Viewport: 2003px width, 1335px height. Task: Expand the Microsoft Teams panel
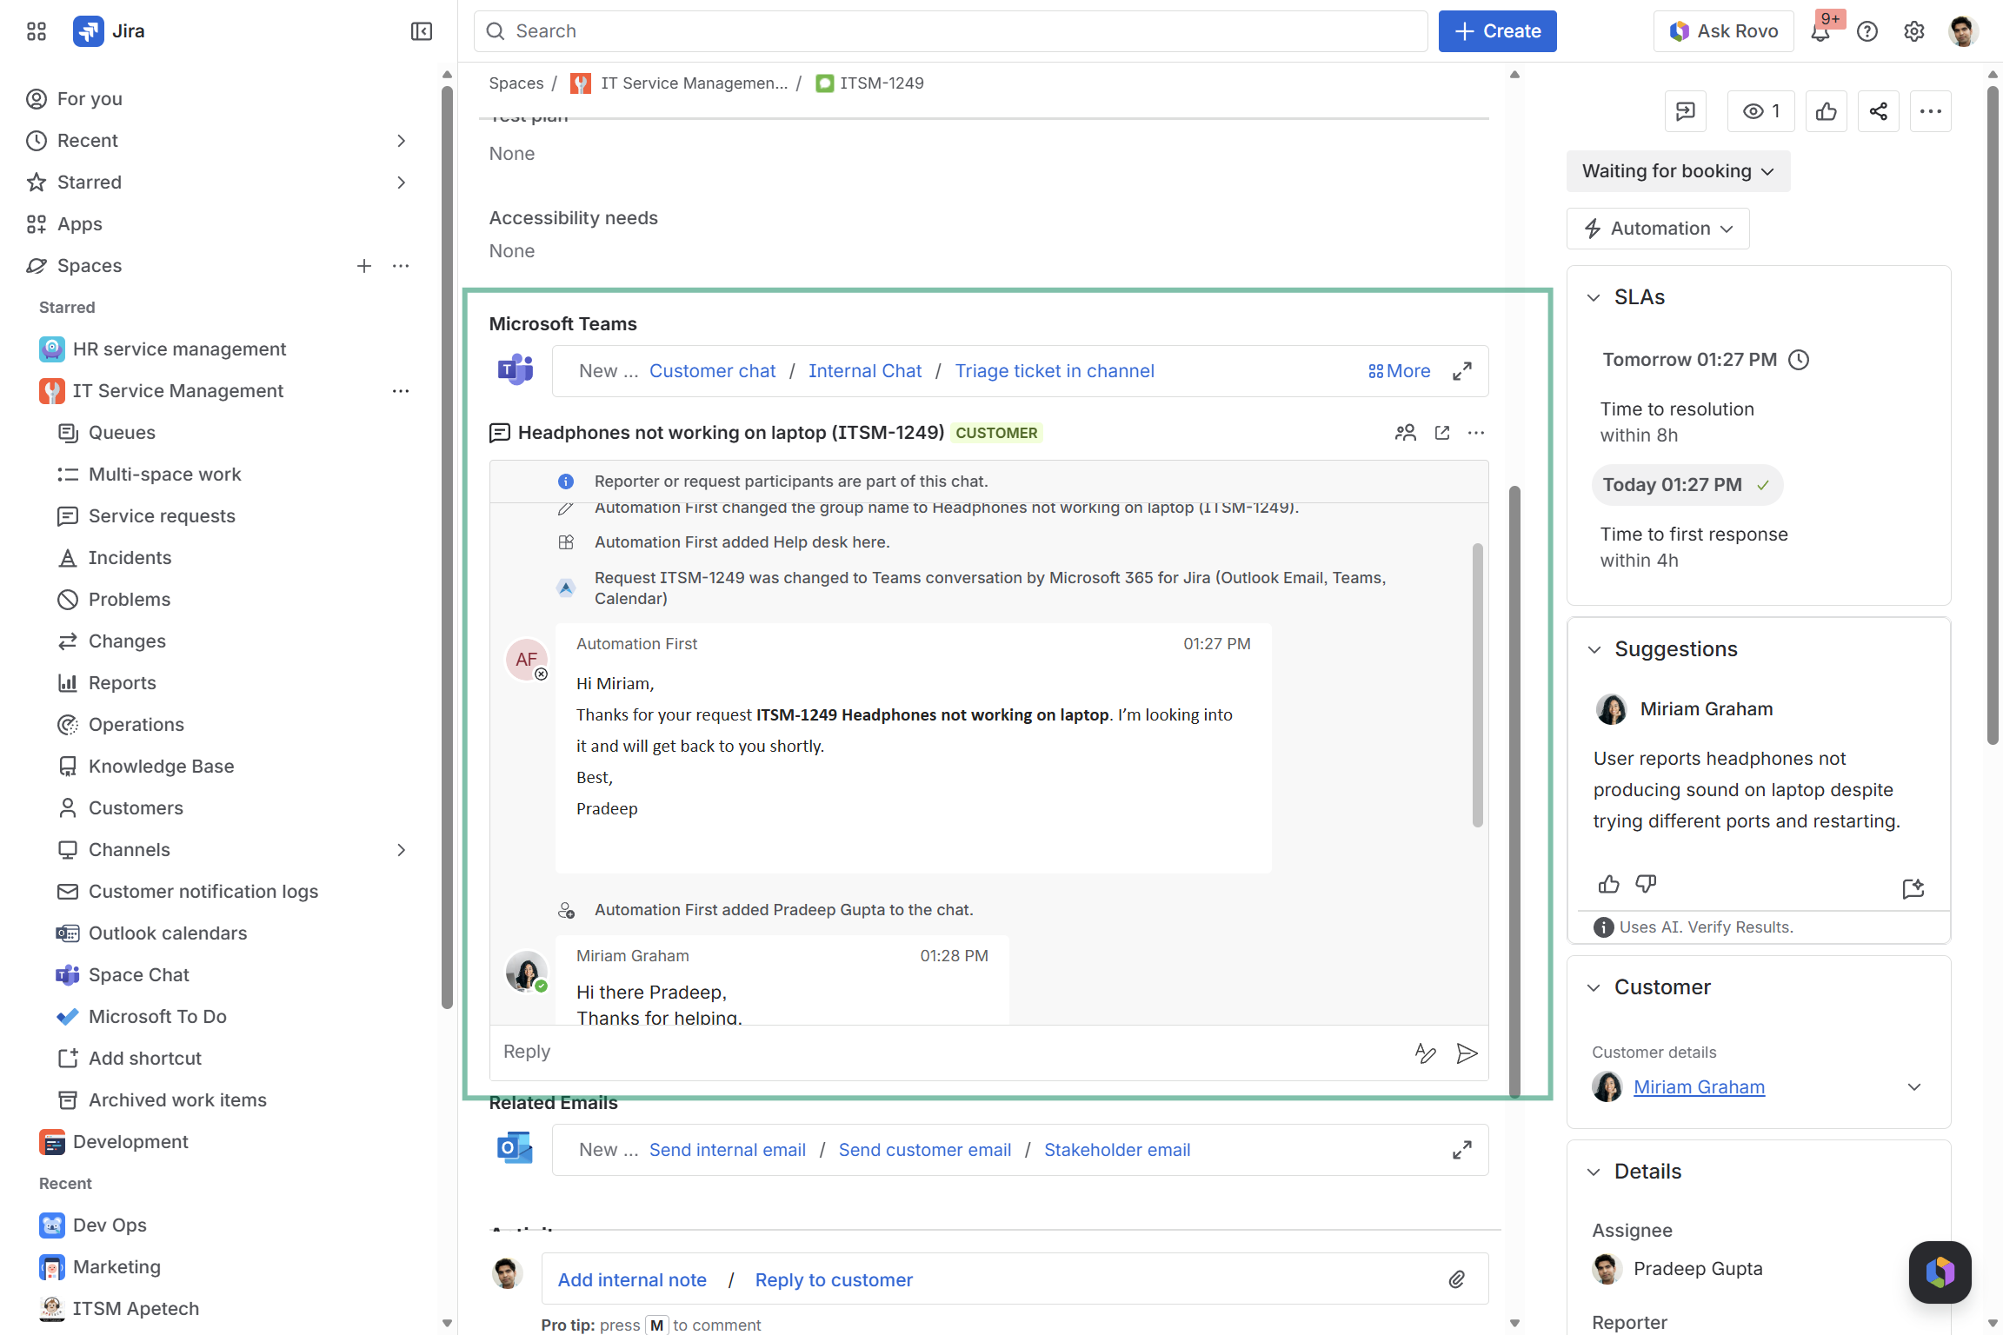(x=1462, y=371)
